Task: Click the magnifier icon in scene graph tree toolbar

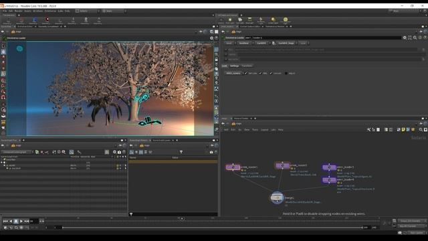Action: click(x=64, y=152)
